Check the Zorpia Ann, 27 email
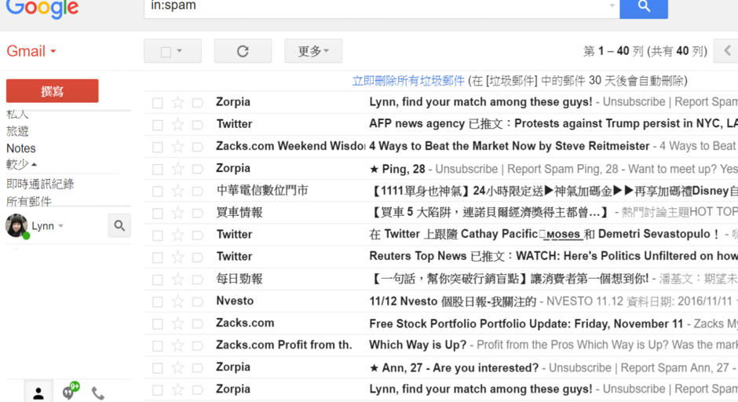Viewport: 738px width, 402px height. pos(158,368)
